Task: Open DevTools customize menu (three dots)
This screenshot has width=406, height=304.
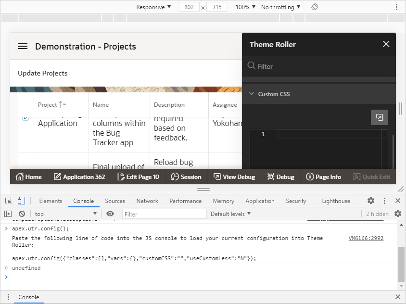Action: tap(384, 201)
